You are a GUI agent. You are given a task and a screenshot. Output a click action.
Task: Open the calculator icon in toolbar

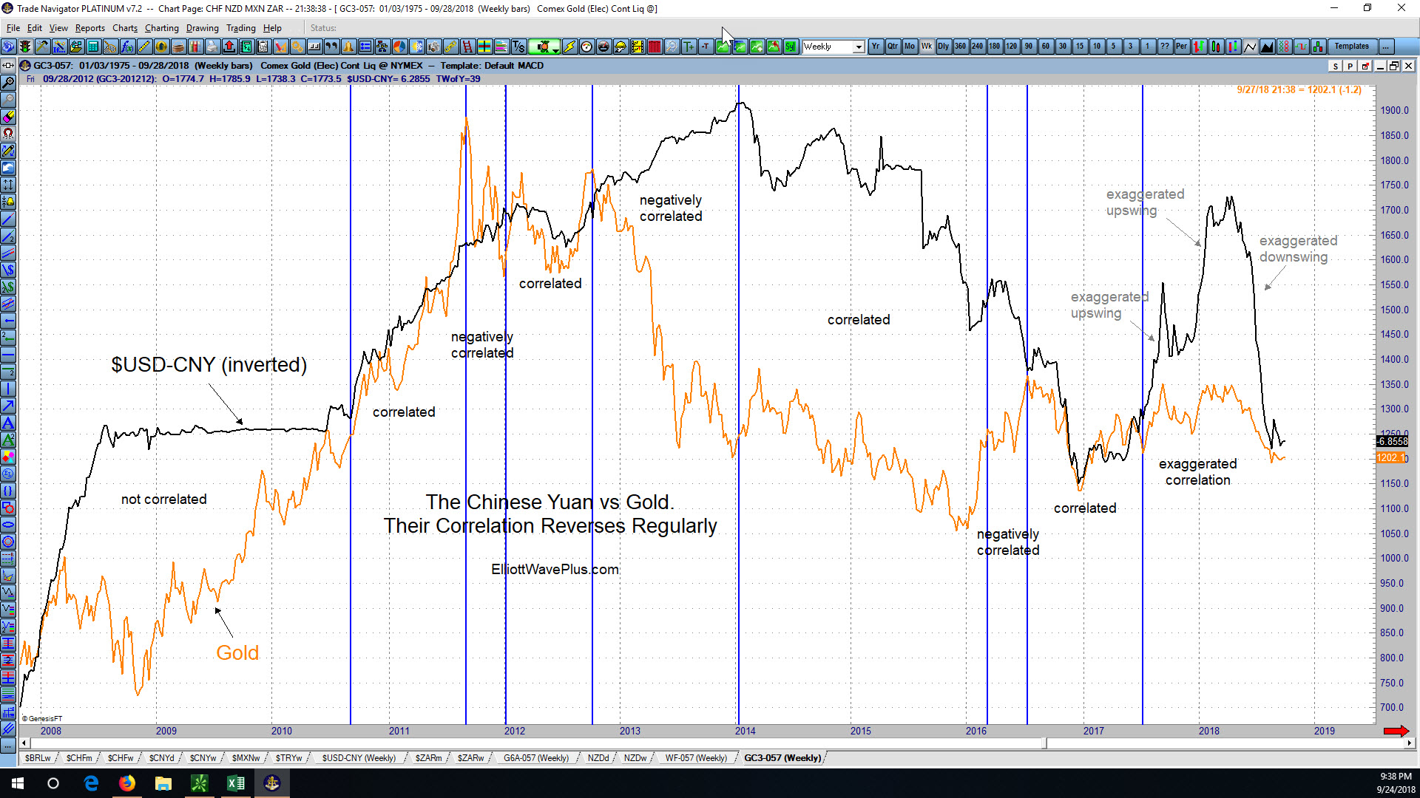tap(93, 47)
